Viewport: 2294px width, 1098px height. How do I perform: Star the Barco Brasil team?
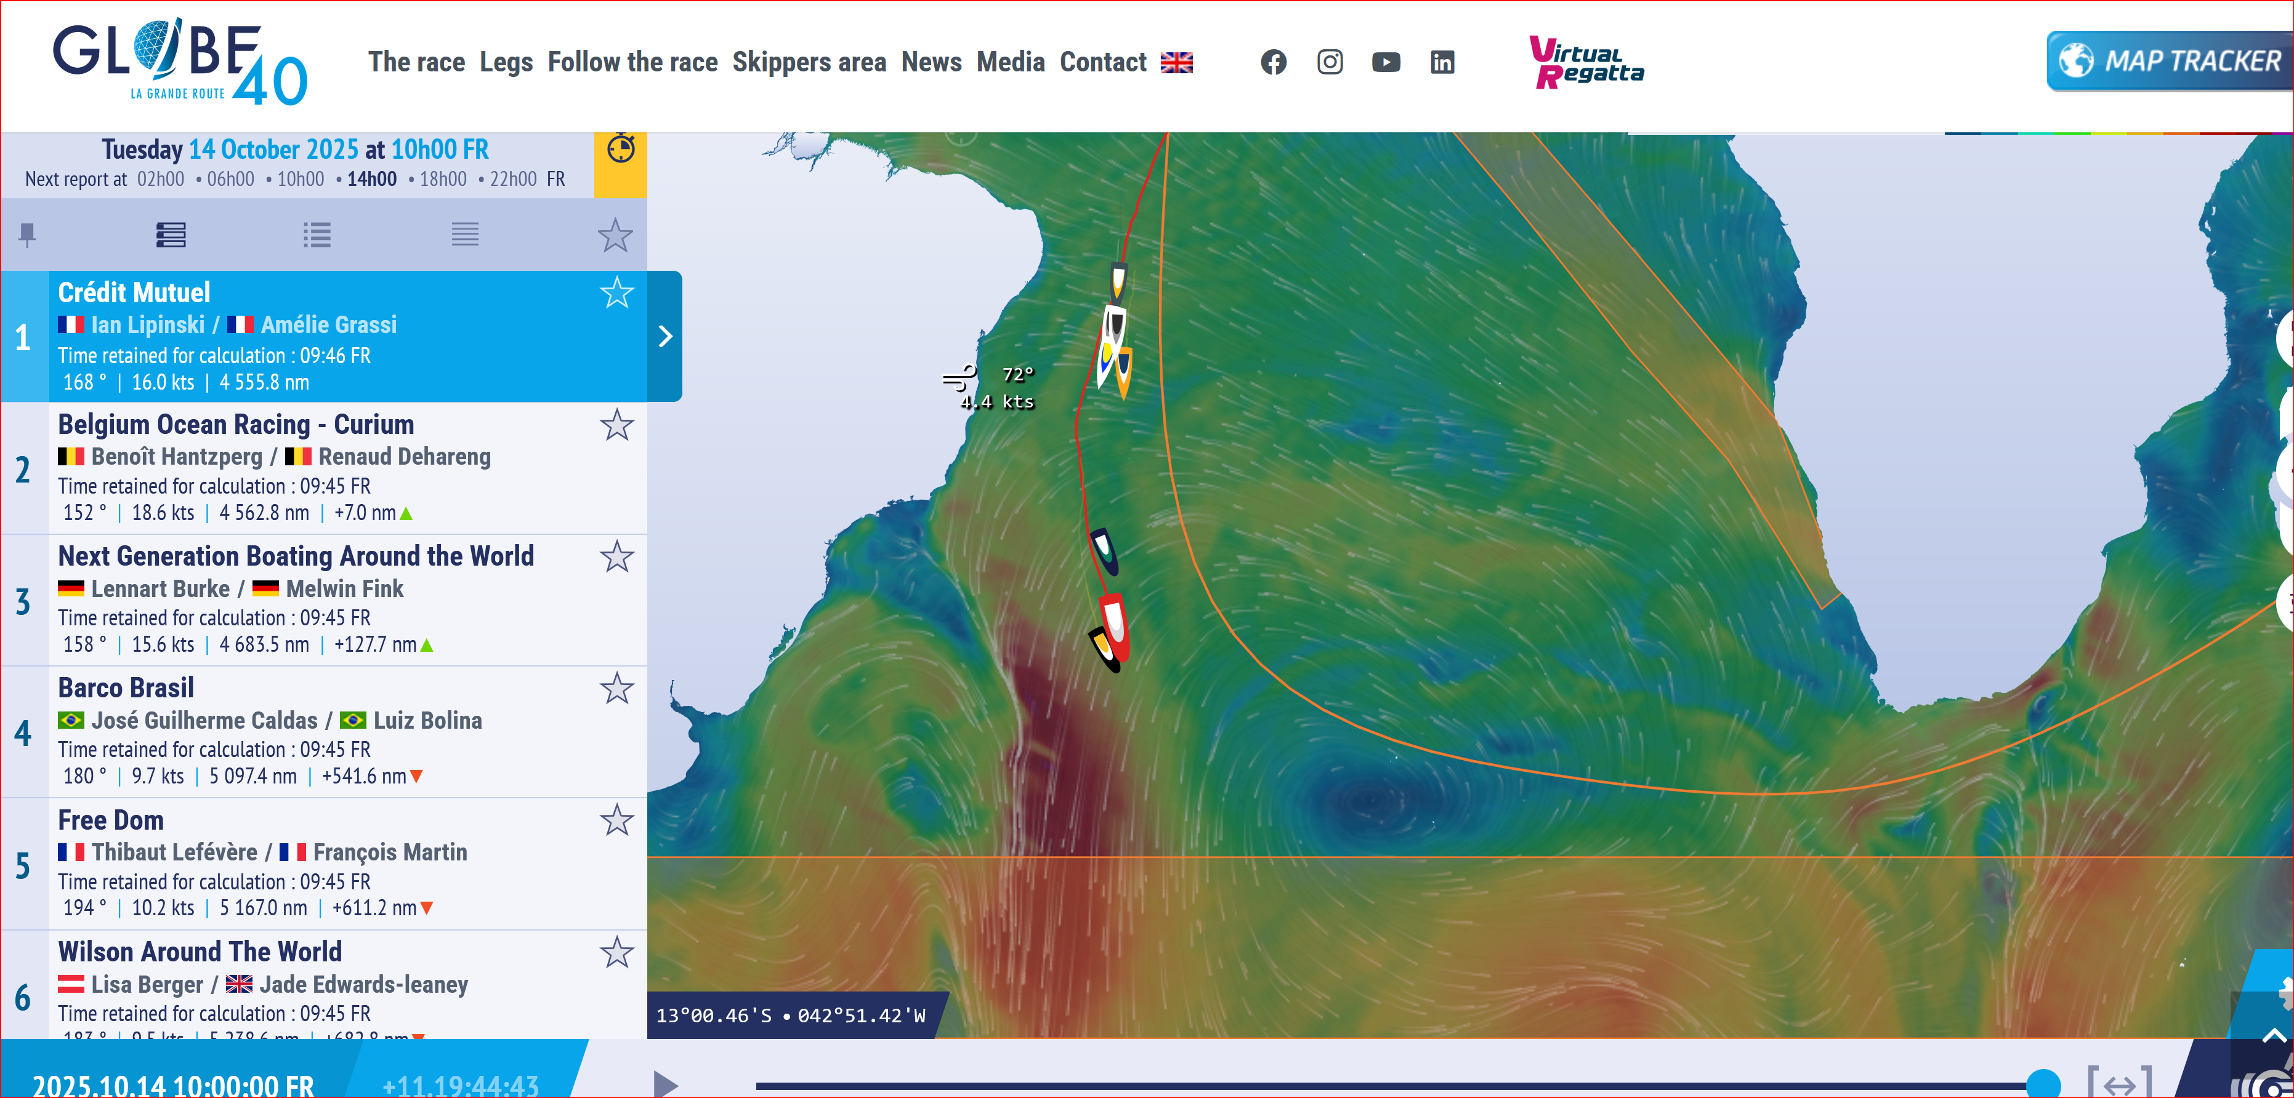pyautogui.click(x=616, y=688)
